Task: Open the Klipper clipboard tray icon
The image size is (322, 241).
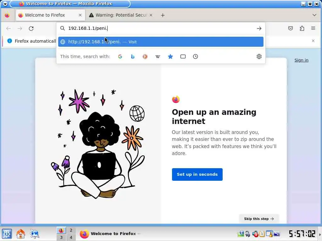Action: click(x=262, y=233)
